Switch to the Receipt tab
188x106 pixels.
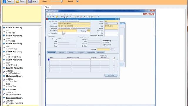(71, 52)
